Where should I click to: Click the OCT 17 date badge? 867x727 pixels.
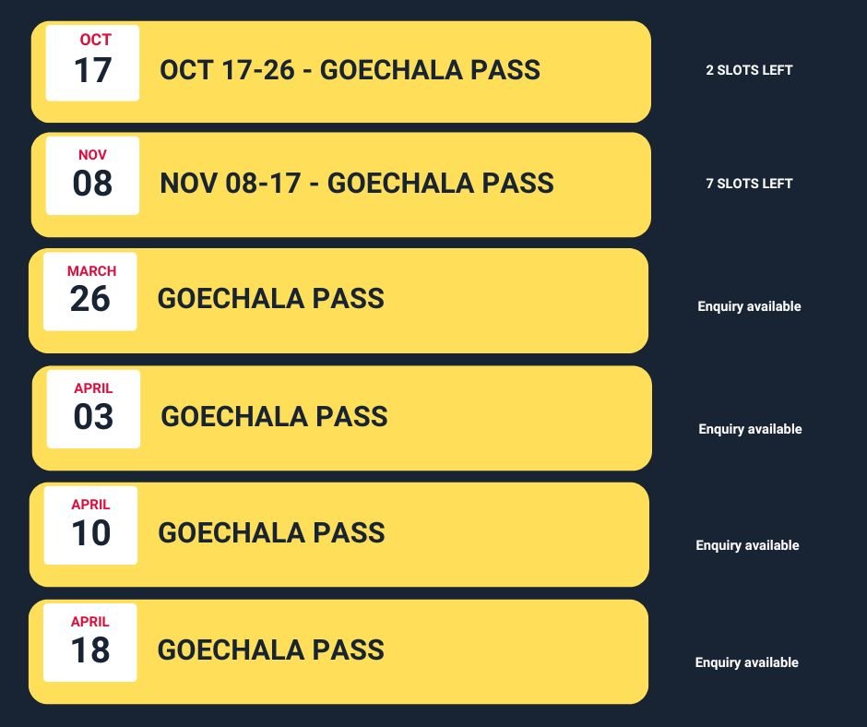(92, 63)
